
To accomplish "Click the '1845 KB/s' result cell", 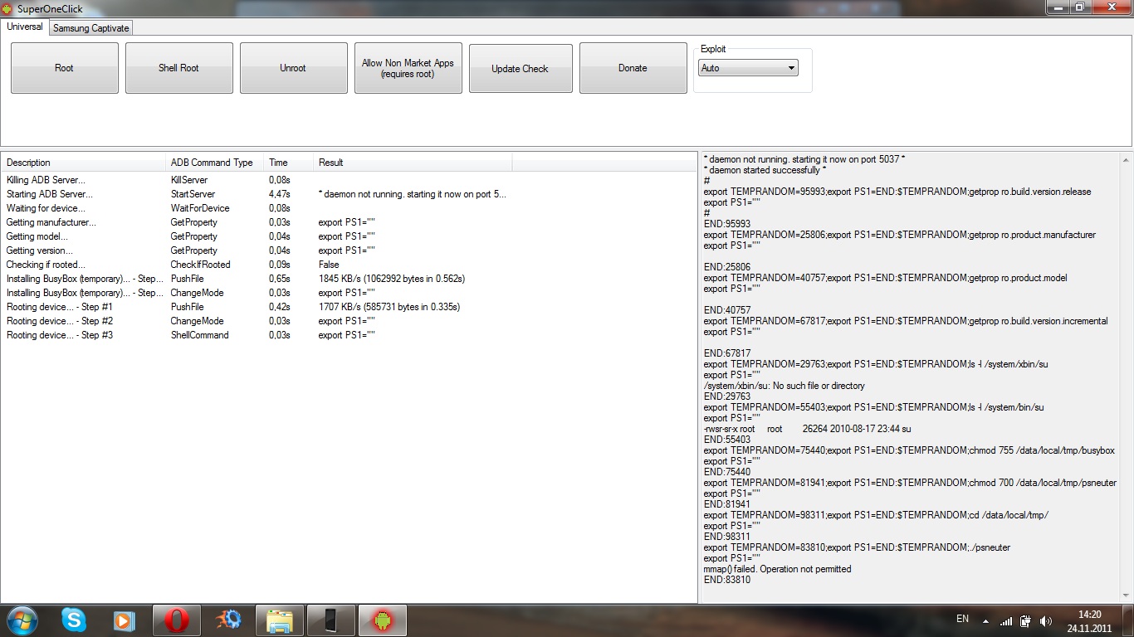I will 392,279.
